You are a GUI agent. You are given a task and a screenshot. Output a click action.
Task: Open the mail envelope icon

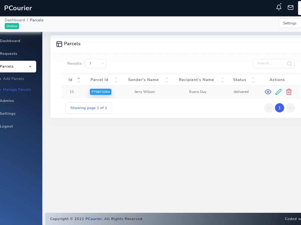(290, 7)
